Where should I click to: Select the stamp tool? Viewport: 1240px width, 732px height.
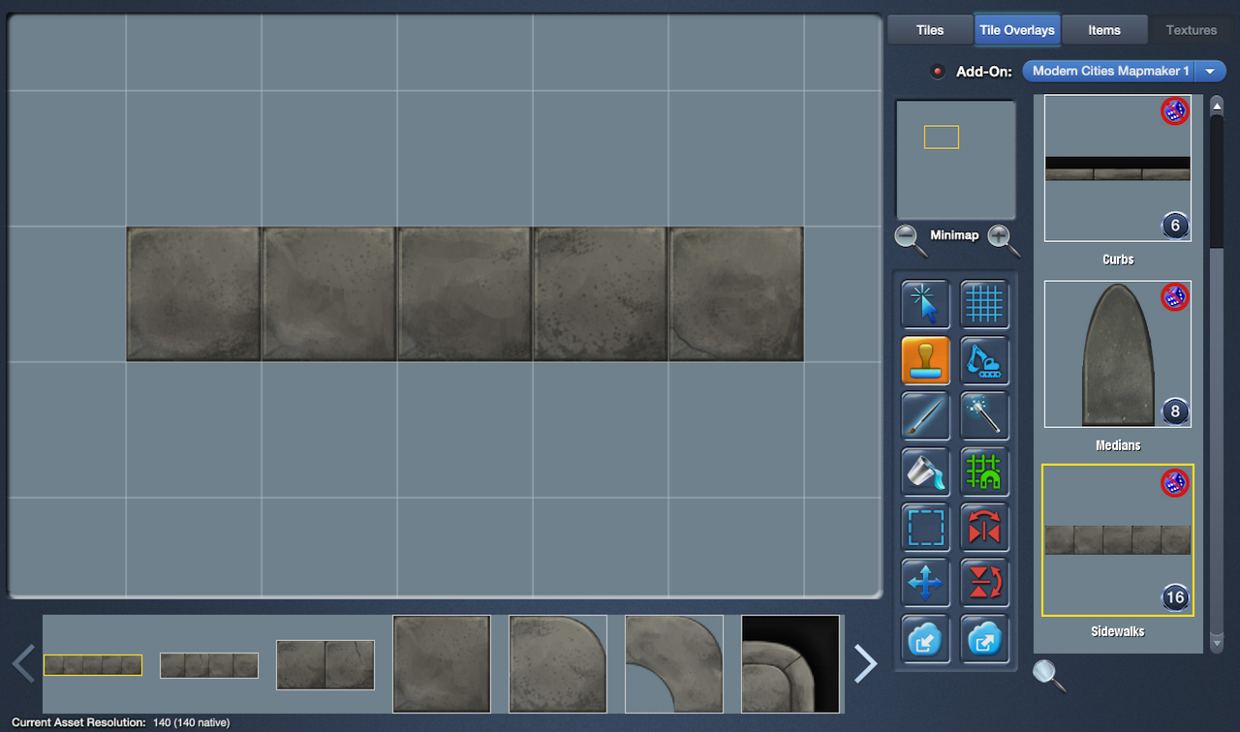click(925, 360)
